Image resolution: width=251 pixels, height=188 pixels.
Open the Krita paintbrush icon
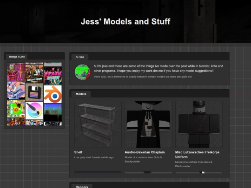pyautogui.click(x=34, y=110)
